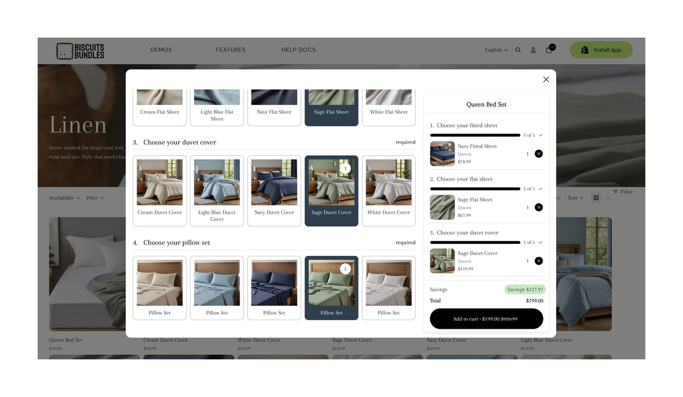This screenshot has width=683, height=397.
Task: Click 'Choose your pillow set' heading
Action: click(176, 242)
